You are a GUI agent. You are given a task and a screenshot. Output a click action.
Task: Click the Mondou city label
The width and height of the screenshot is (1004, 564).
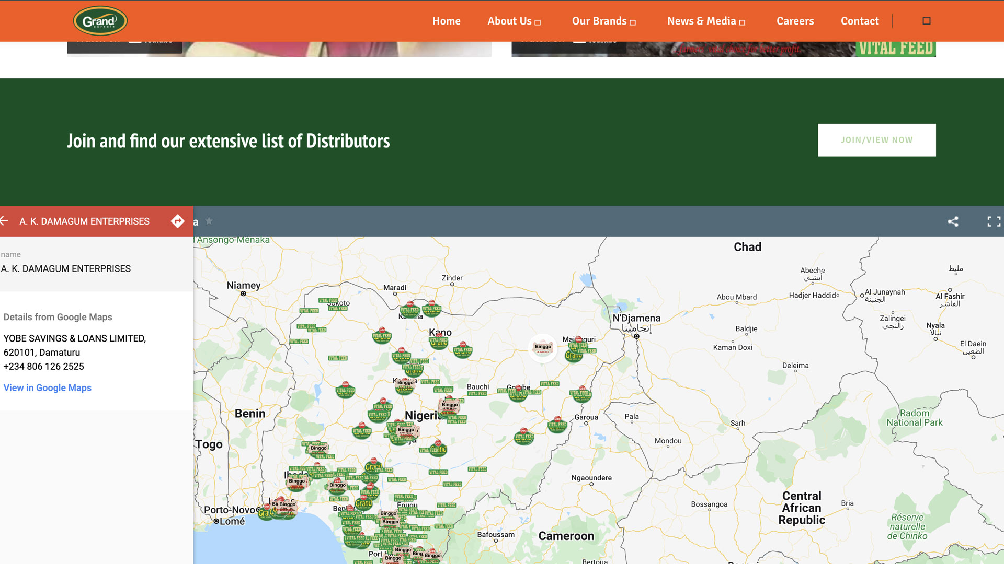pos(668,441)
